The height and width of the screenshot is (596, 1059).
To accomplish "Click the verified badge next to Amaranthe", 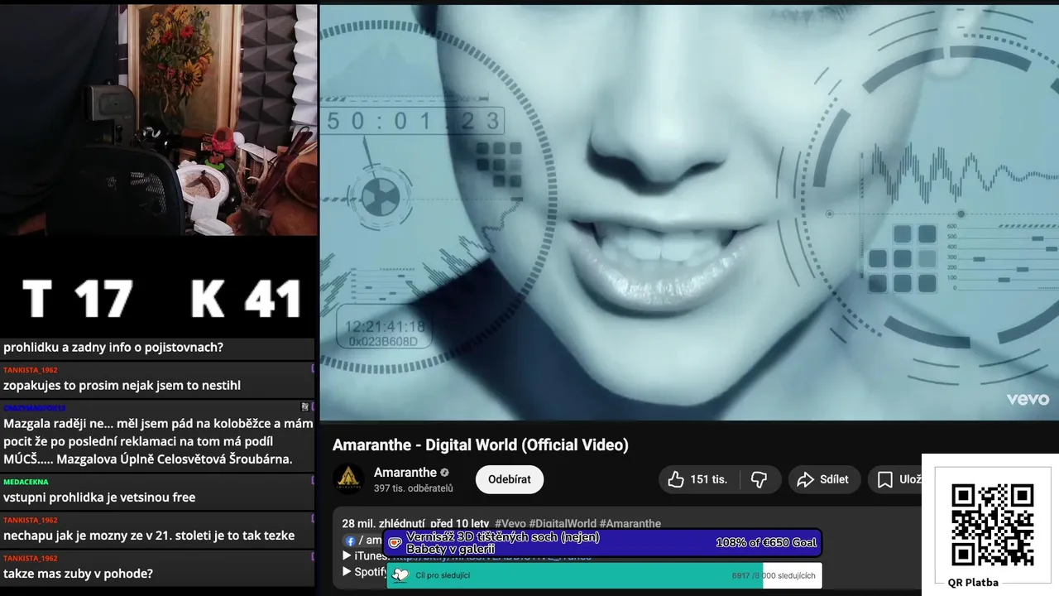I will (445, 473).
